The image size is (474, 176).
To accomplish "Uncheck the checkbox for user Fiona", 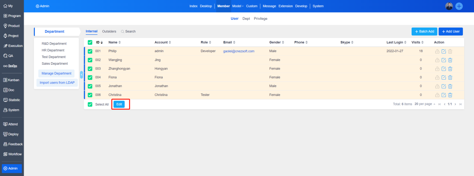I will pos(90,77).
